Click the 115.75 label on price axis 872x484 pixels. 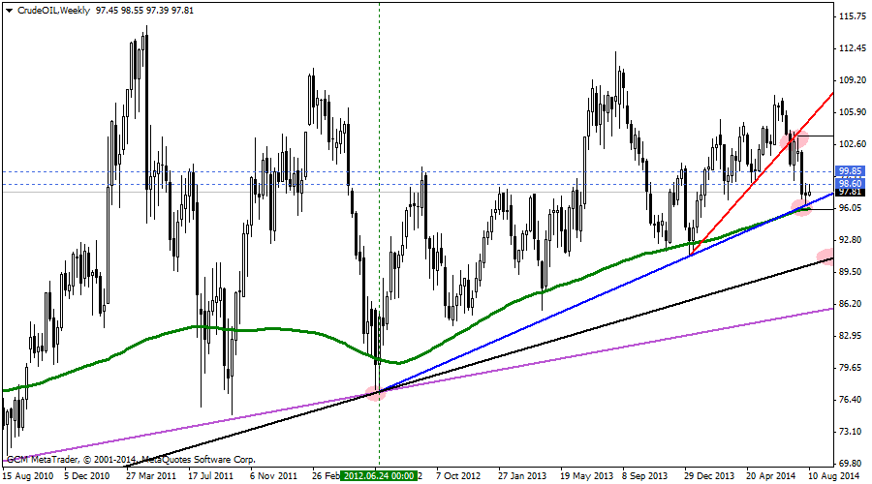click(x=853, y=16)
